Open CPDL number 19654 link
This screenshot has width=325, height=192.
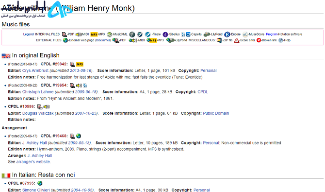point(60,85)
